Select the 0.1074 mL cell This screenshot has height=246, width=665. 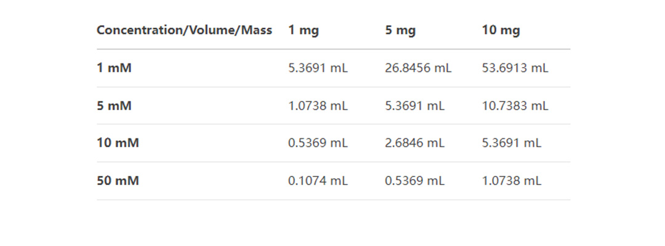318,181
